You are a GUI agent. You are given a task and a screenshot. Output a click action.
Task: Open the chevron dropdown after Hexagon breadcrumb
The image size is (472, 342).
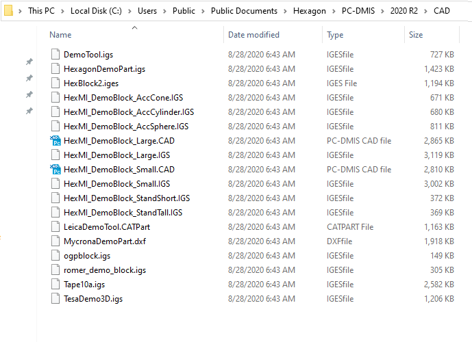coord(334,11)
